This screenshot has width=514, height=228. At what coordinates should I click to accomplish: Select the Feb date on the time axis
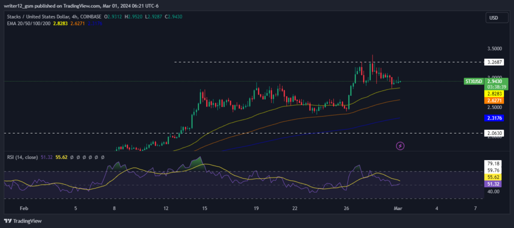click(24, 207)
